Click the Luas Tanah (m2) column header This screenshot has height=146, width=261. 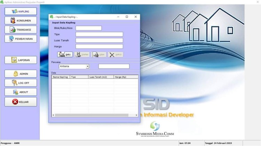(x=101, y=77)
